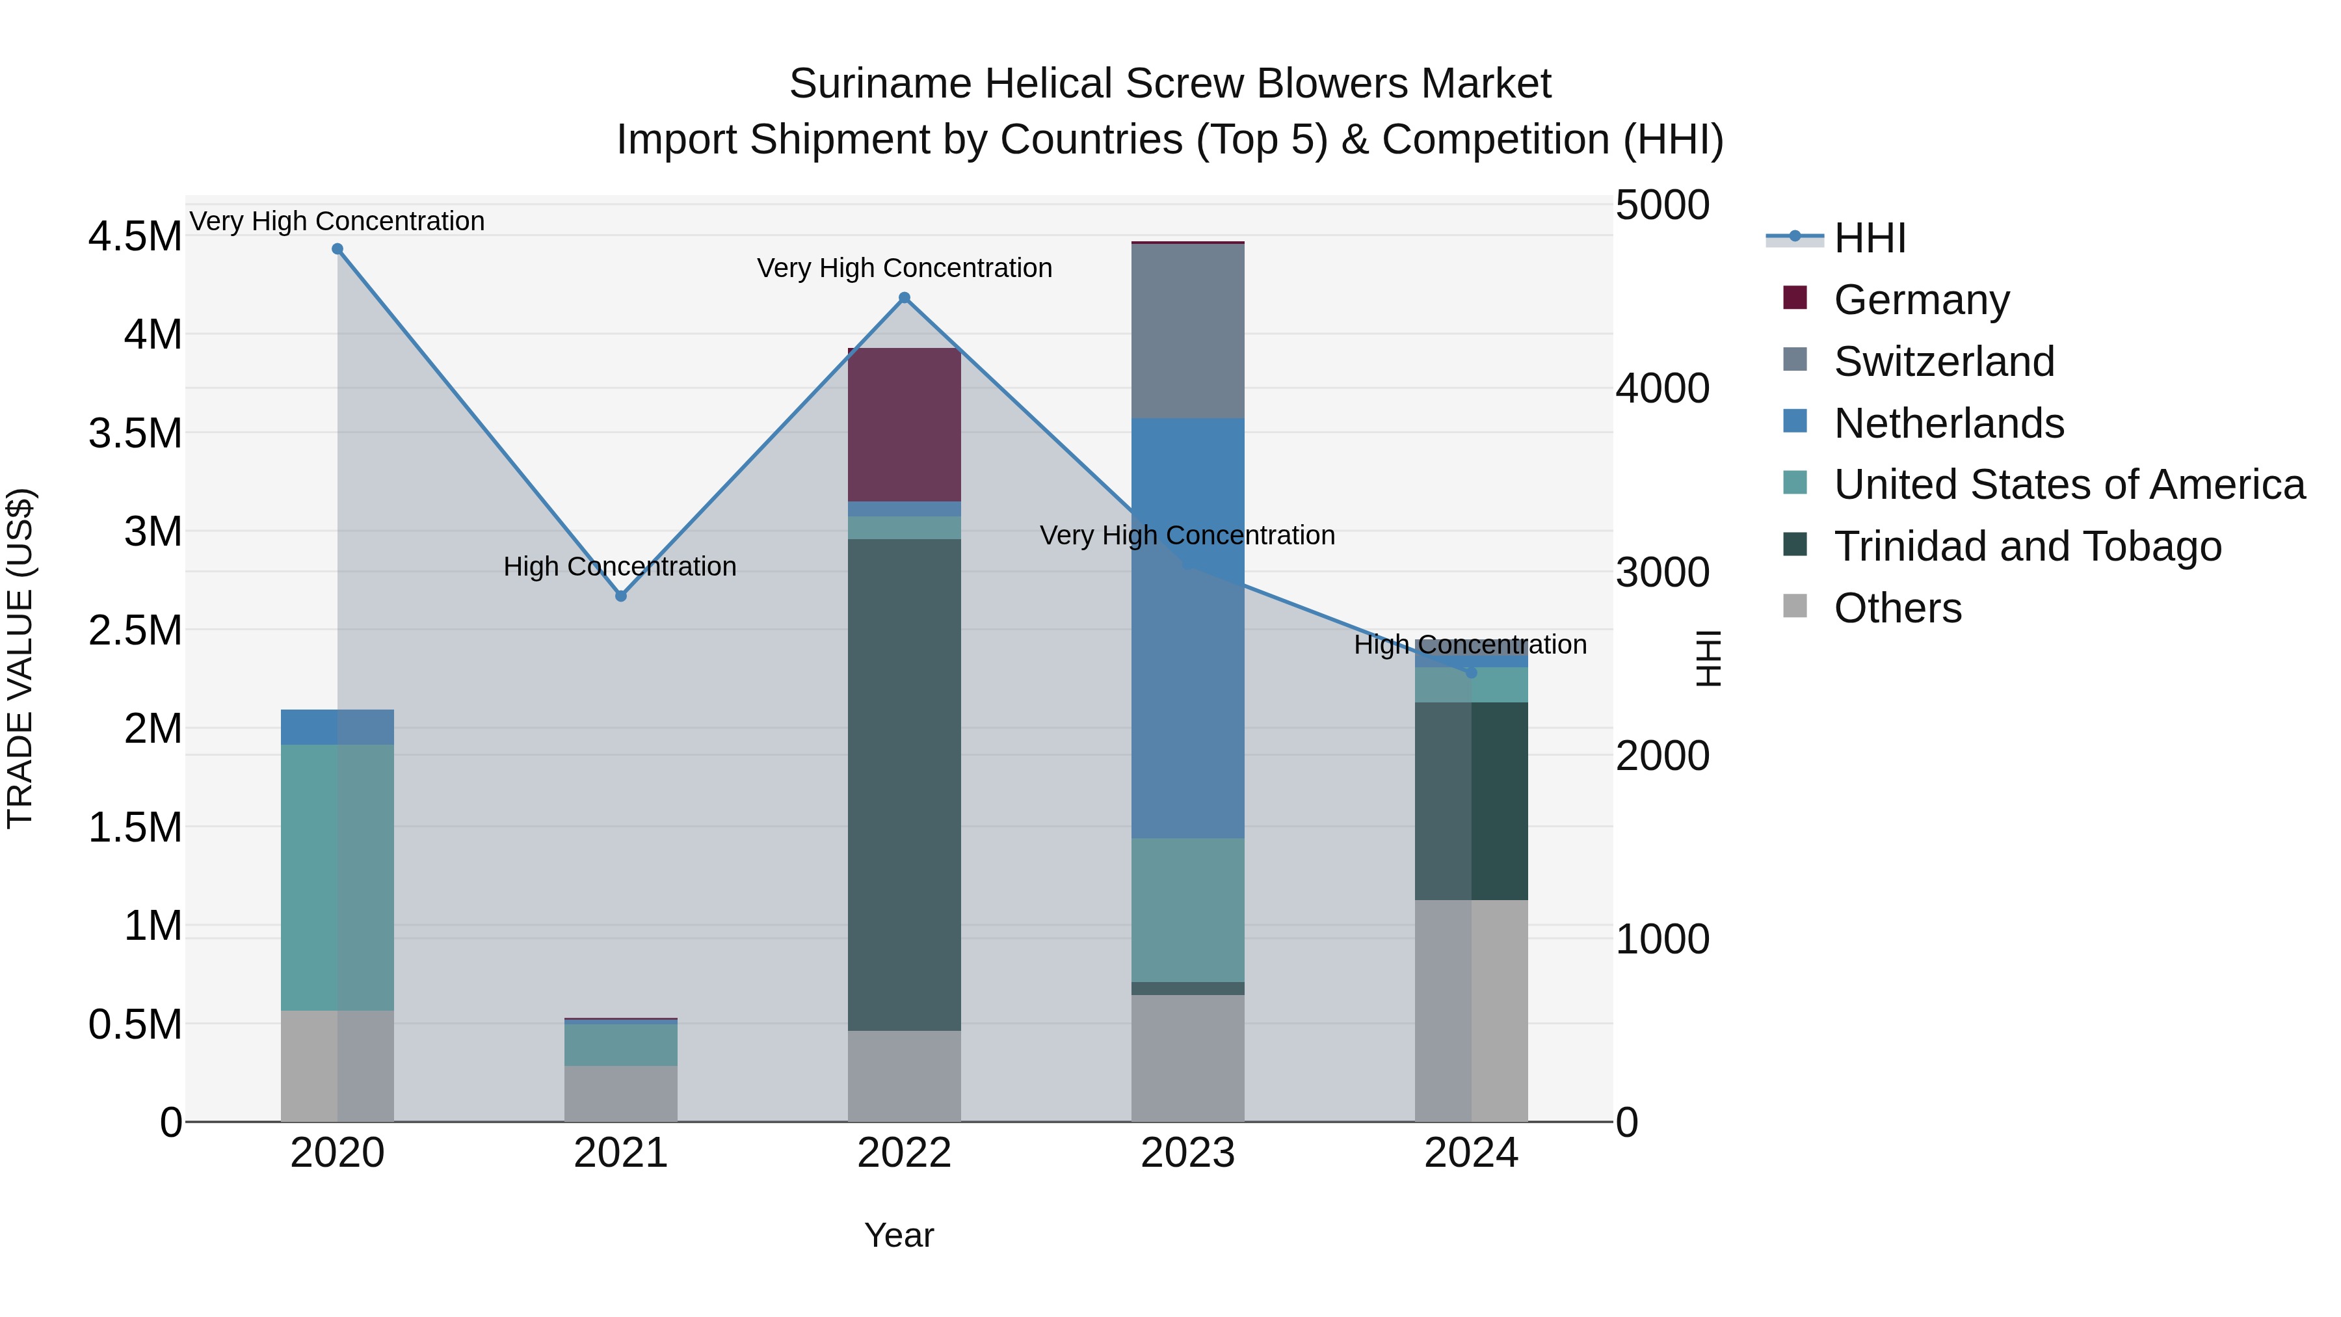Click the 2020 Others bar segment
Image resolution: width=2341 pixels, height=1317 pixels.
tap(337, 1066)
